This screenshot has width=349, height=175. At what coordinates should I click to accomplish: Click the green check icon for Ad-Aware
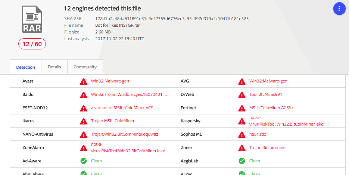[x=84, y=161]
